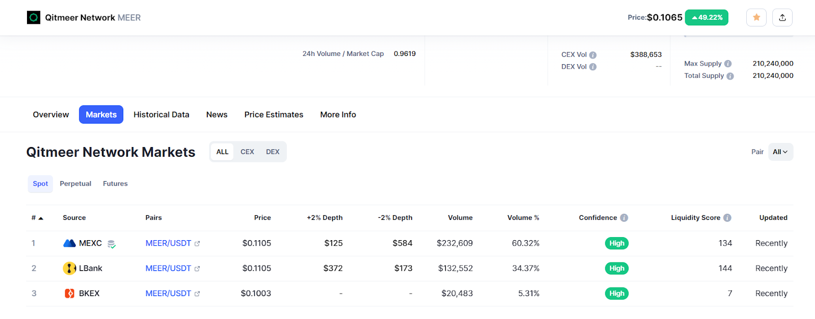Open Price Estimates tab
The image size is (815, 319).
pyautogui.click(x=274, y=114)
